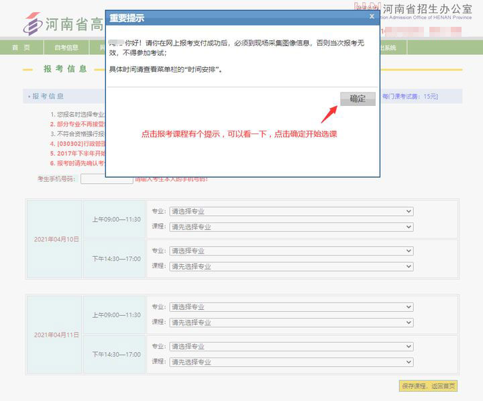This screenshot has width=483, height=401.
Task: Expand 专业 dropdown for April 10 morning session
Action: coord(290,211)
